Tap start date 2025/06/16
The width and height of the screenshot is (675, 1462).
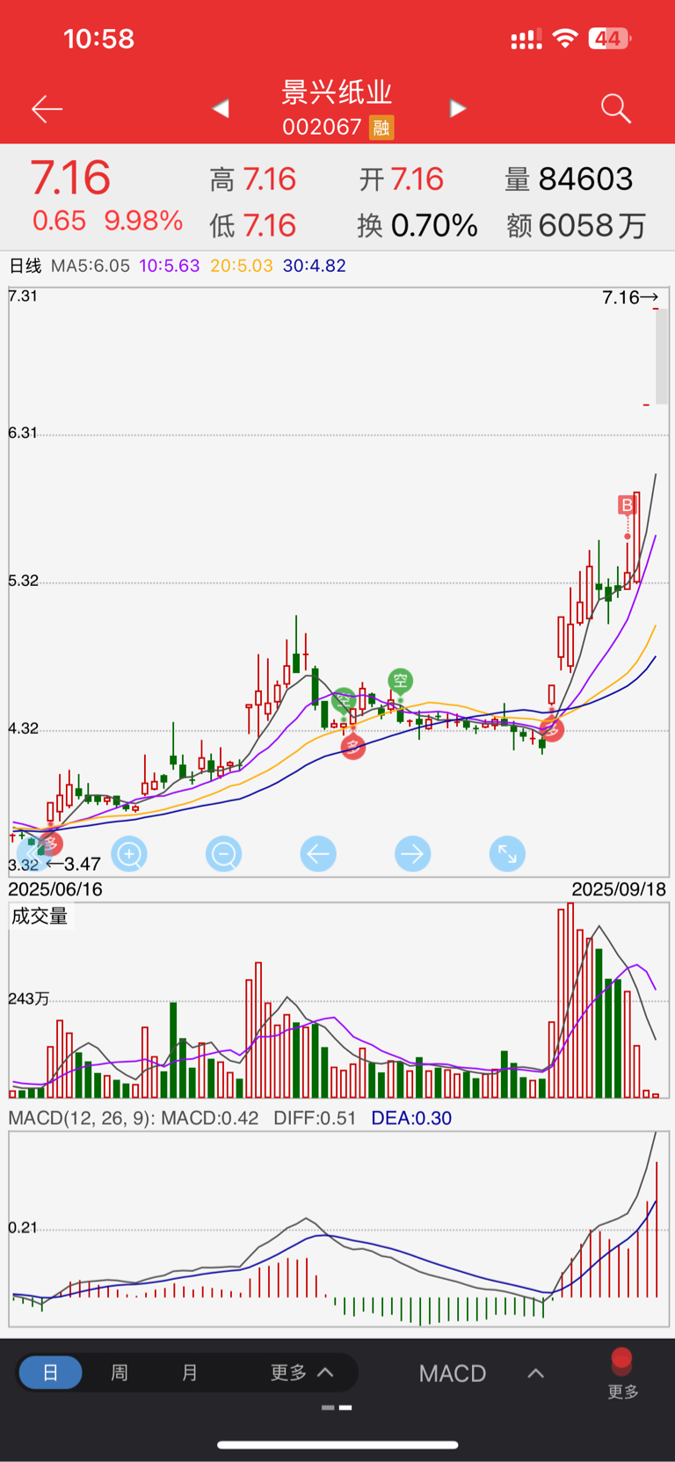(x=55, y=889)
